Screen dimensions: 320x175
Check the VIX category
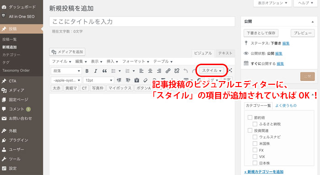(x=255, y=157)
